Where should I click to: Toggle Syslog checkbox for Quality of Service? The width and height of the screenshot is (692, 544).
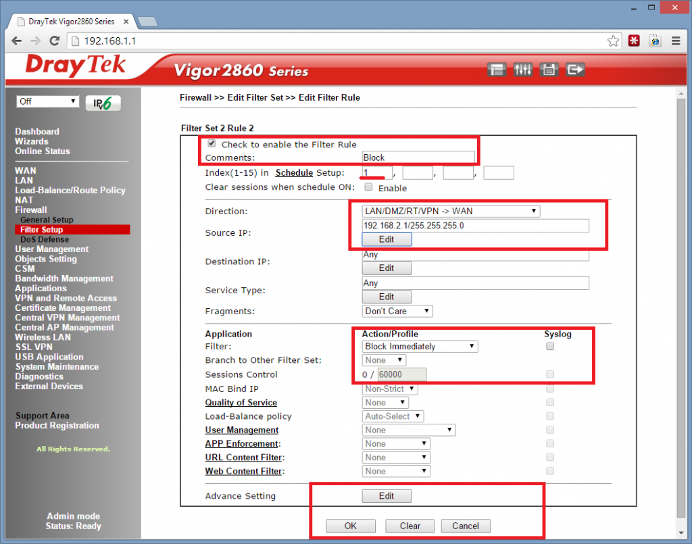tap(550, 402)
